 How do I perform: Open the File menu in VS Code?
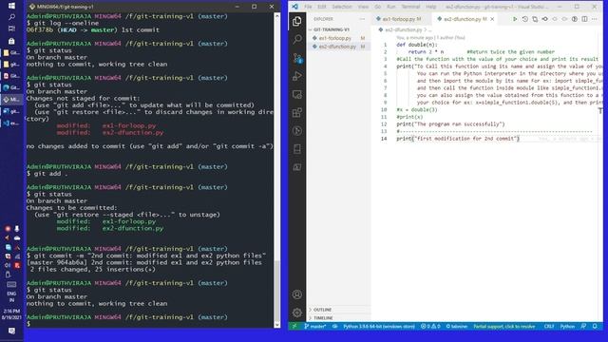click(x=308, y=7)
